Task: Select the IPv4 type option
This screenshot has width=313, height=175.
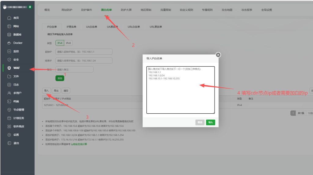Action: click(x=60, y=43)
